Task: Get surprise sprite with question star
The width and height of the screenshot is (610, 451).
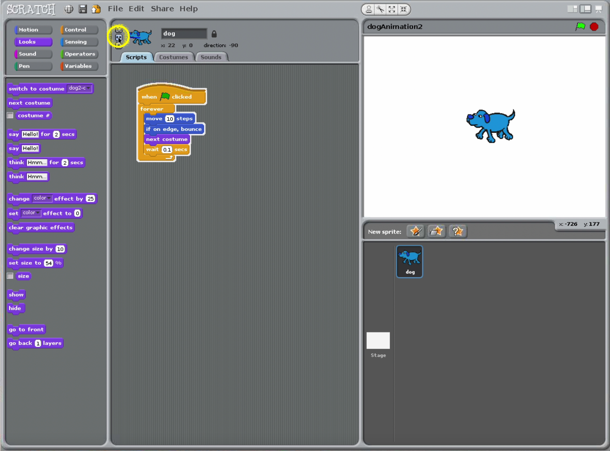Action: click(x=458, y=231)
